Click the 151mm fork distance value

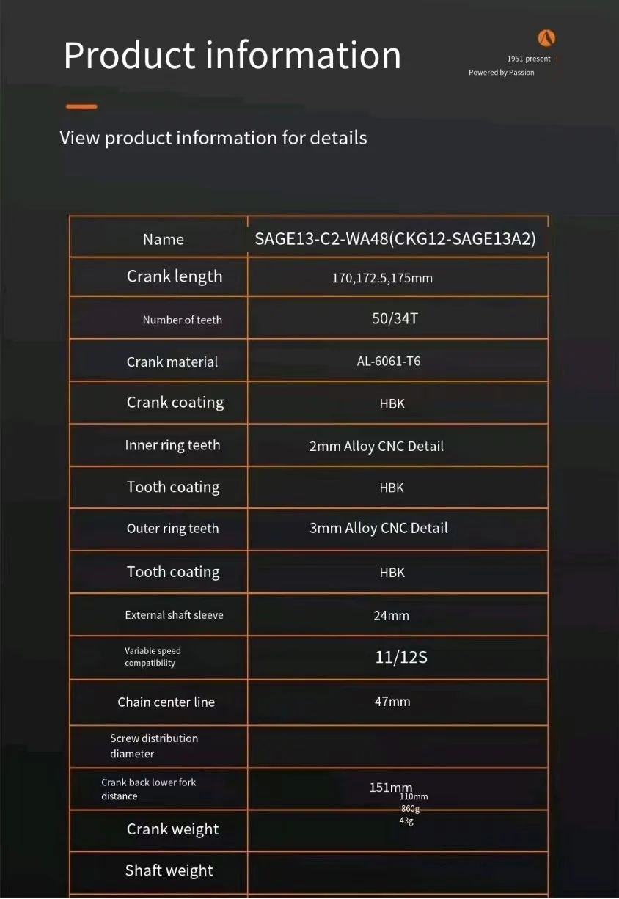tap(391, 788)
